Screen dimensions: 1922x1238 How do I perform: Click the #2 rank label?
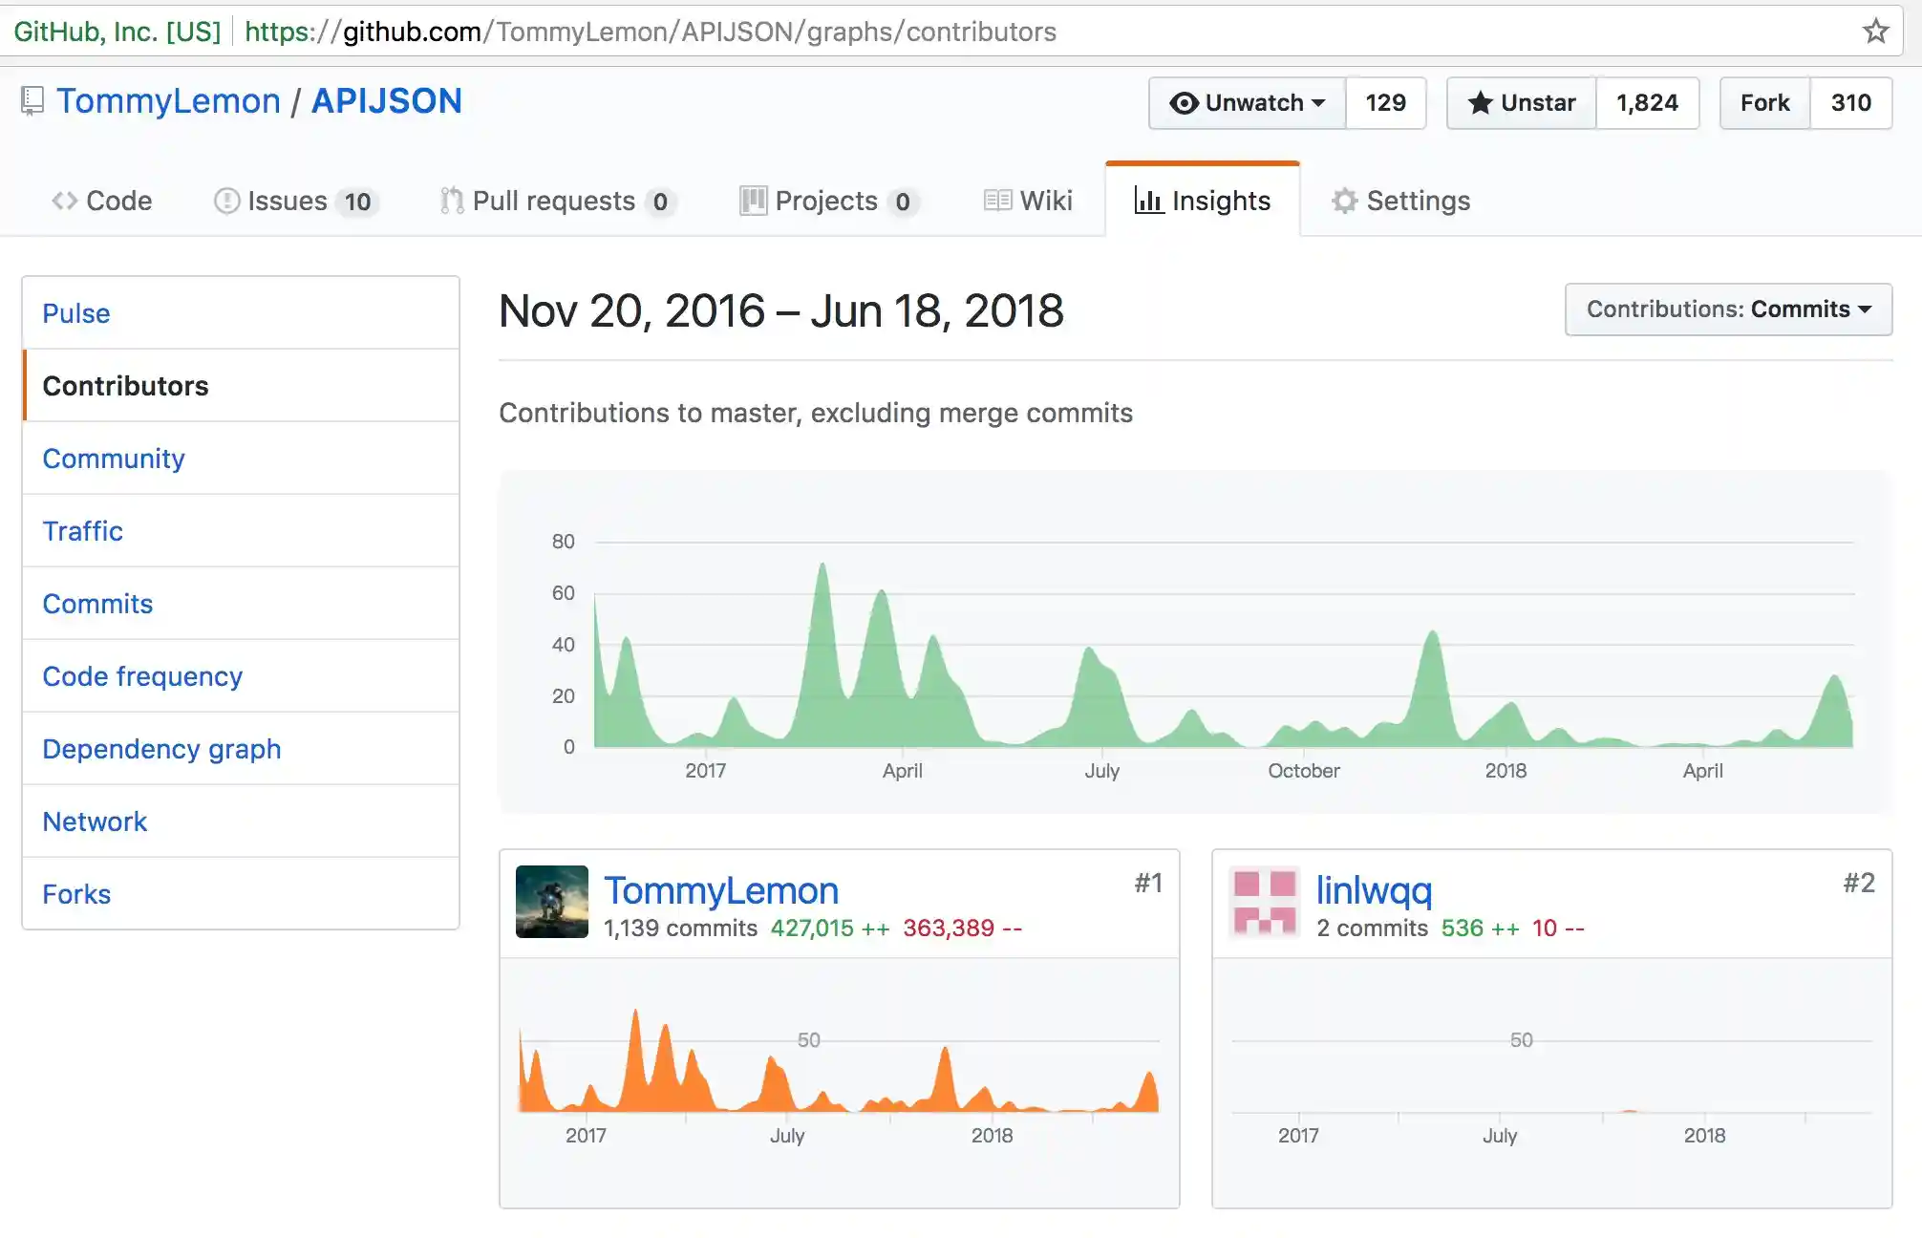coord(1859,883)
